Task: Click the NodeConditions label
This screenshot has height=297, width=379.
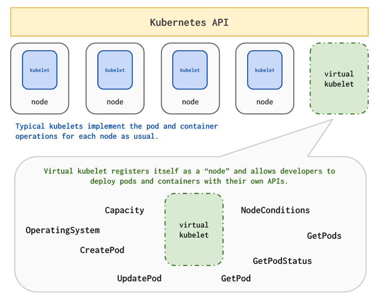Action: point(275,210)
